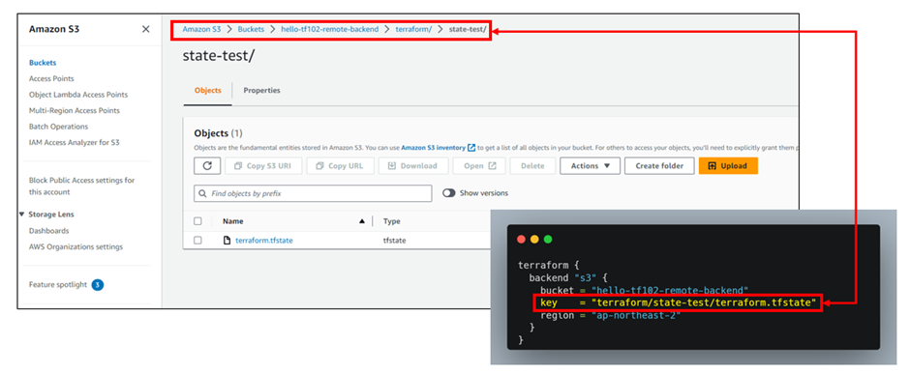Click the search magnifier icon in prefix field

[x=202, y=193]
